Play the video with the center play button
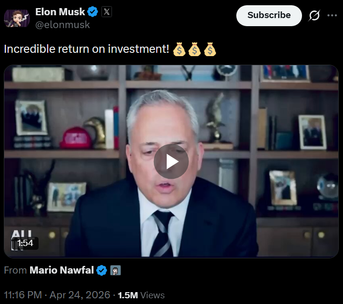The image size is (343, 304). tap(171, 161)
